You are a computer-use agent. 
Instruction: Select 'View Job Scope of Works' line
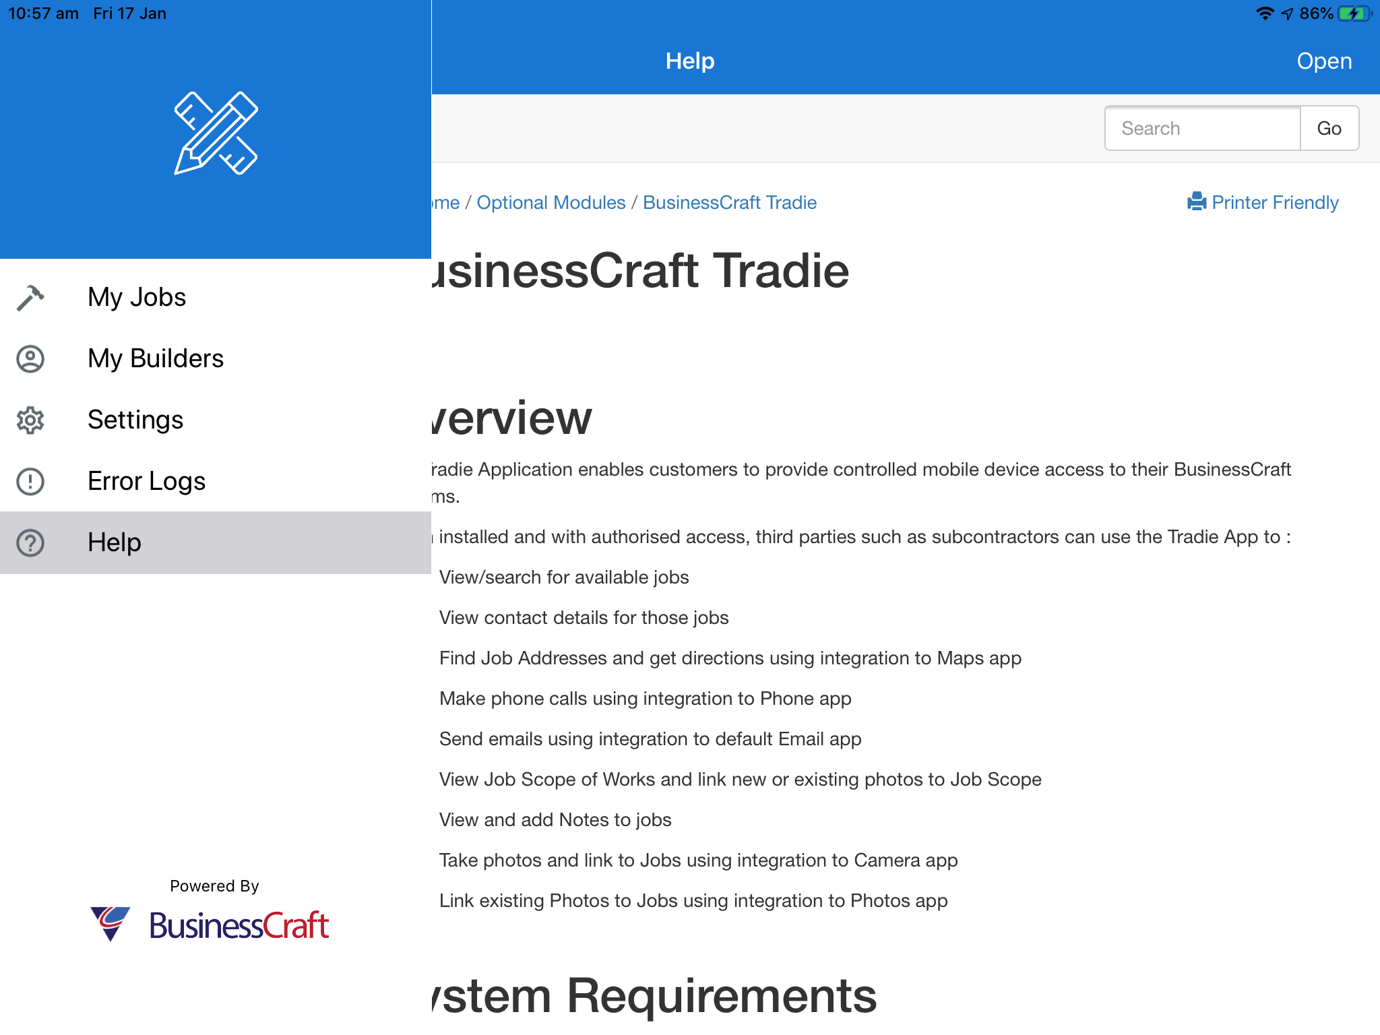741,780
